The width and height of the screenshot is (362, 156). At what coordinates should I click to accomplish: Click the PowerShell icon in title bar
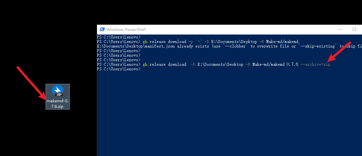(x=102, y=29)
